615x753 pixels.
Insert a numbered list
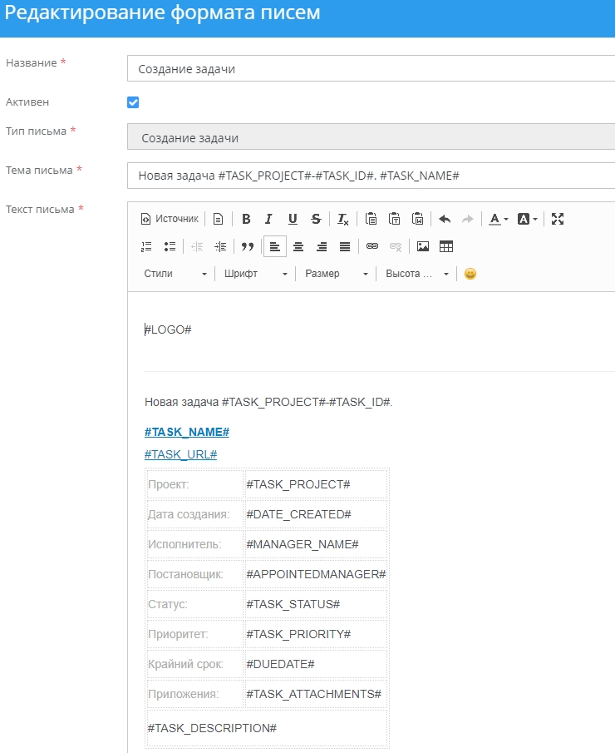tap(147, 246)
